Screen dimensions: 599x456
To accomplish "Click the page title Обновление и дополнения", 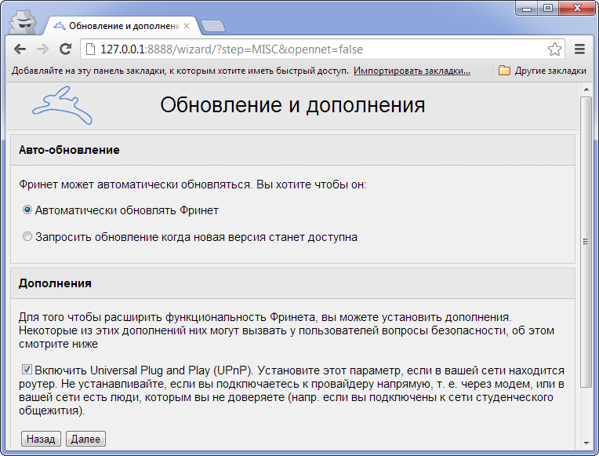I will pyautogui.click(x=292, y=105).
